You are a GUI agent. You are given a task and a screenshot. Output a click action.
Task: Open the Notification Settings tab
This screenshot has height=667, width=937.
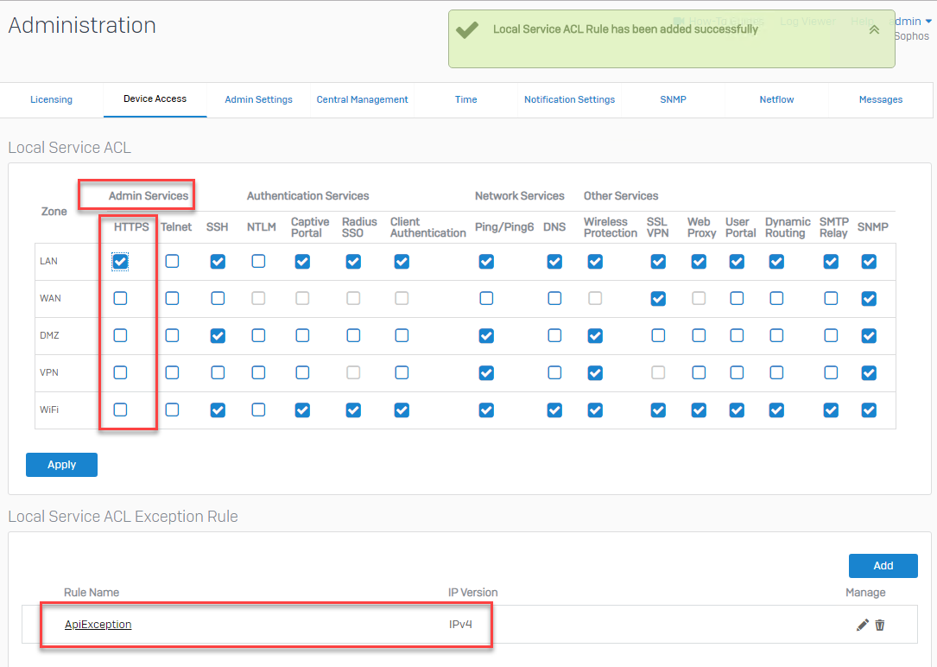click(x=569, y=99)
